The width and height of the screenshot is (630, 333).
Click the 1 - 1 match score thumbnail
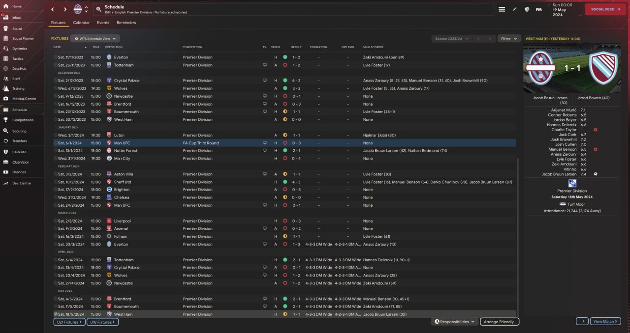(572, 68)
